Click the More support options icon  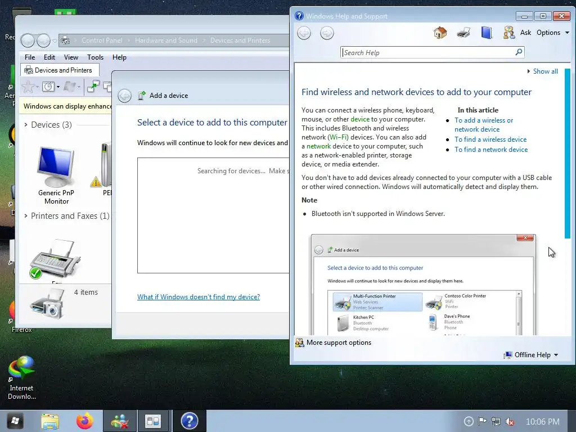(299, 343)
